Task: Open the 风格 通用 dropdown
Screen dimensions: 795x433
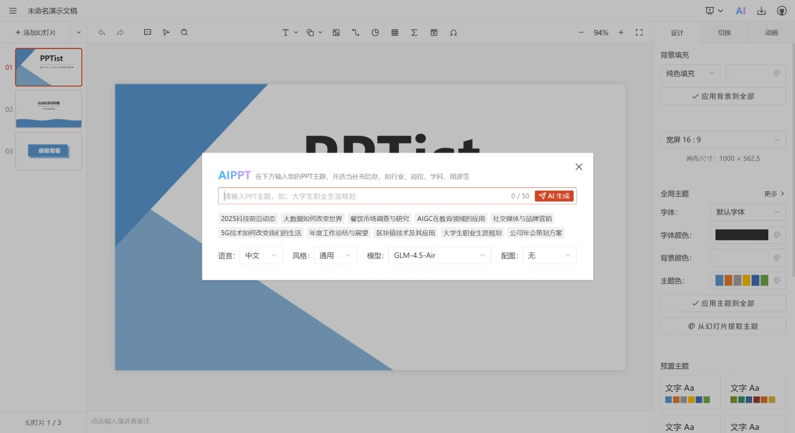Action: (x=335, y=256)
